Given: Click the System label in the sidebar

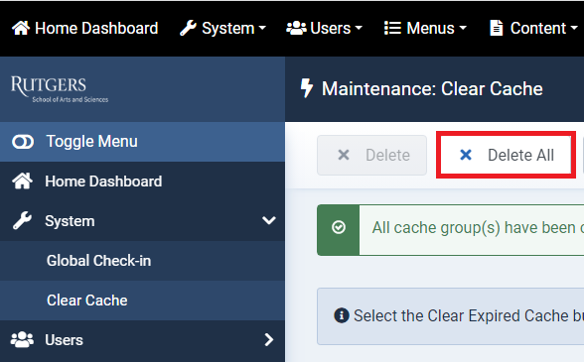Looking at the screenshot, I should point(70,221).
